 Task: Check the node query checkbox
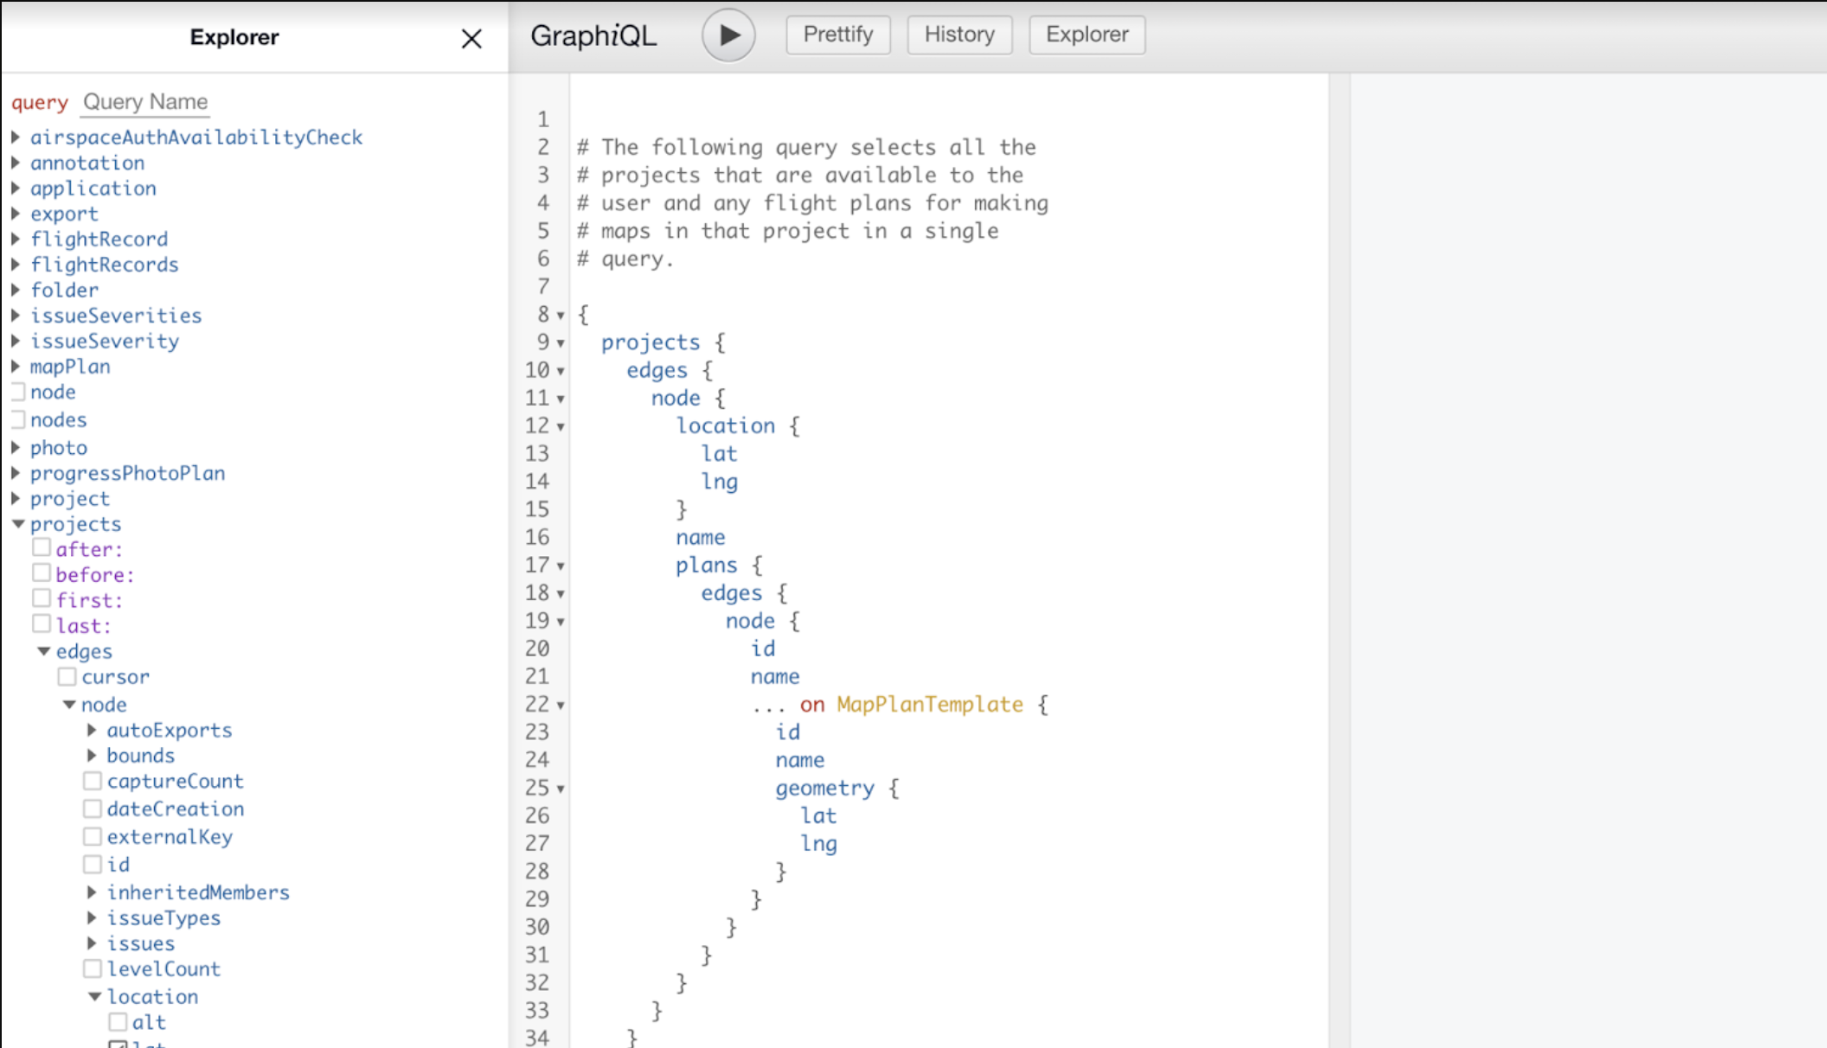click(x=17, y=392)
